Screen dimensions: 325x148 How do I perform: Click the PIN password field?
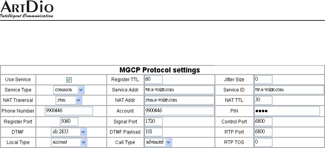[287, 111]
